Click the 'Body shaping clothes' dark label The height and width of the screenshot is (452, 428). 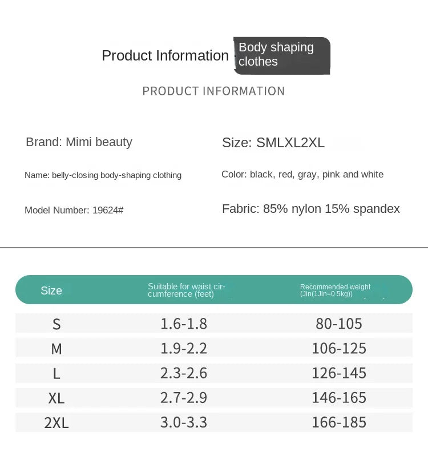[x=281, y=55]
